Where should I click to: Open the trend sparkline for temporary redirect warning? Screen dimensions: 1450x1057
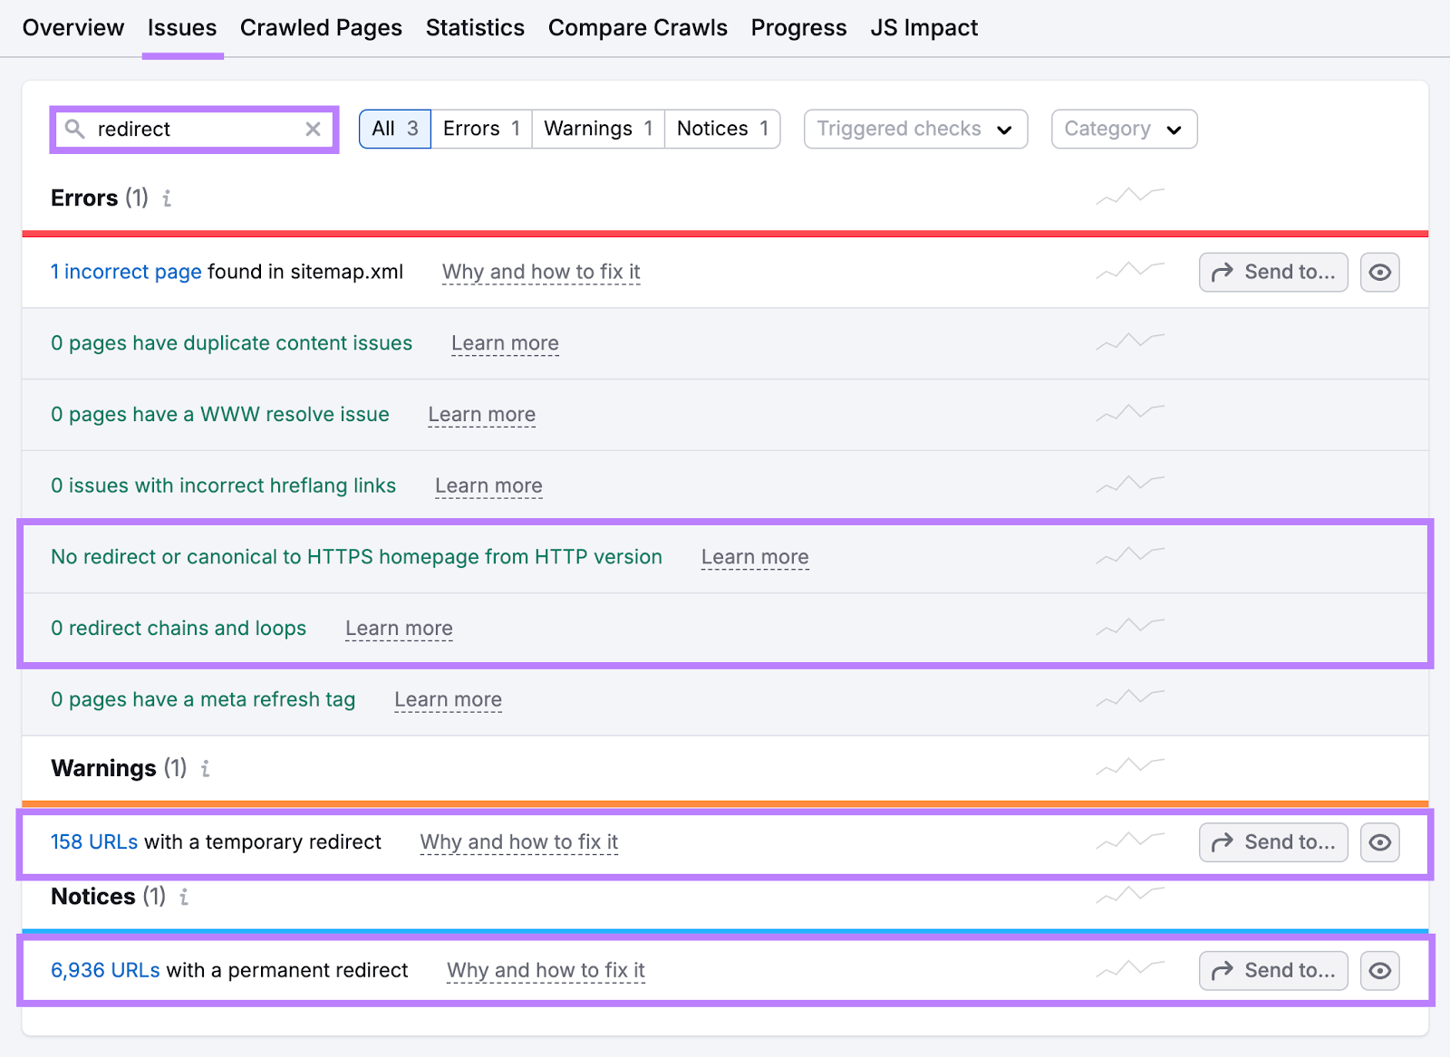coord(1130,841)
